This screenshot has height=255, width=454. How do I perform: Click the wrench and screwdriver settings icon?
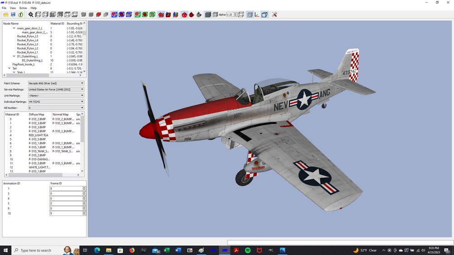[x=274, y=15]
